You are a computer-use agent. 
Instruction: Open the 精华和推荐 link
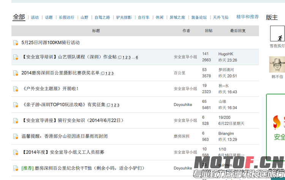(247, 17)
